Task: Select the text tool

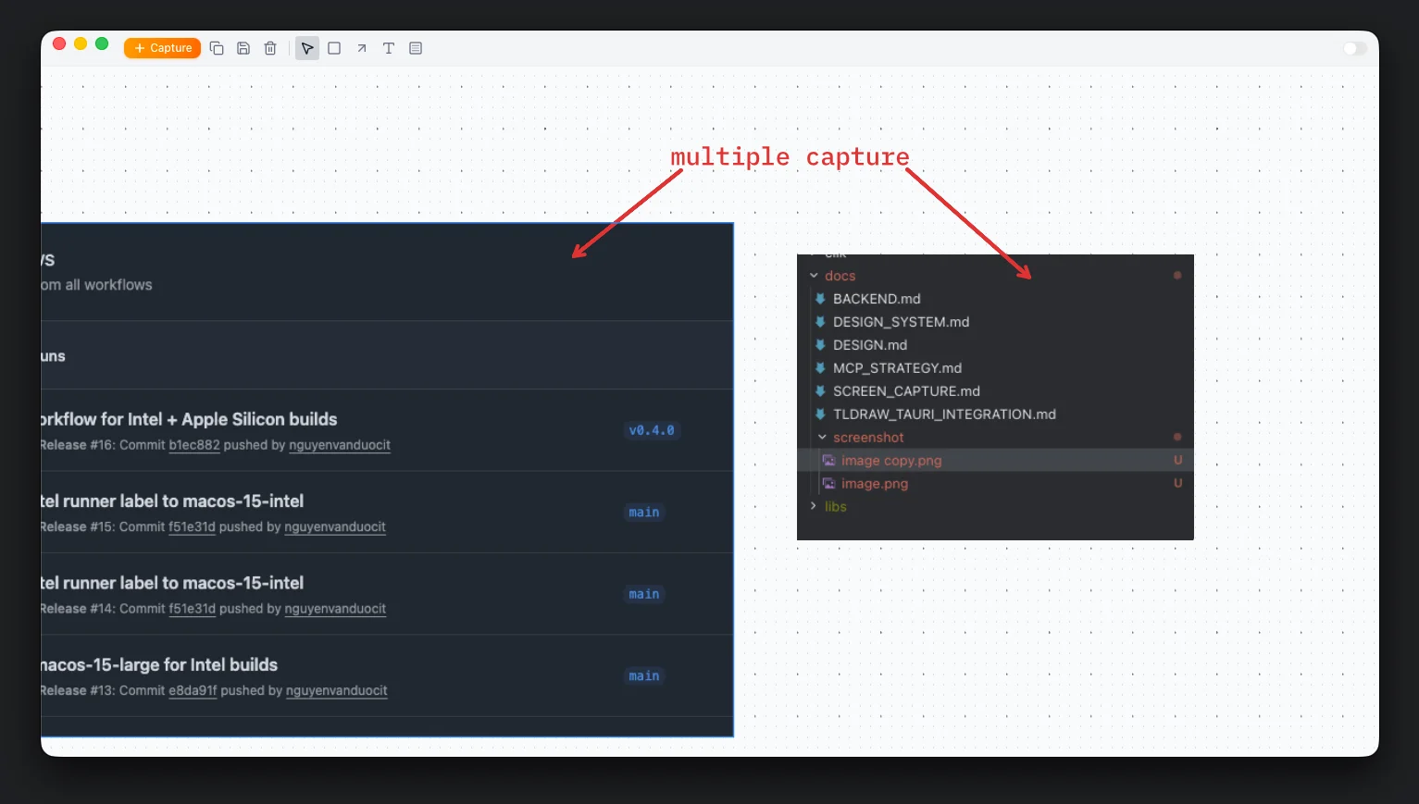Action: pyautogui.click(x=389, y=47)
